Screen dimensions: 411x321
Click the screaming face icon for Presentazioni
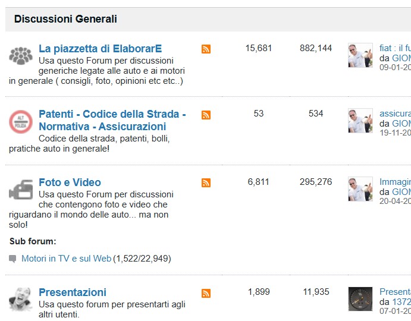(21, 299)
